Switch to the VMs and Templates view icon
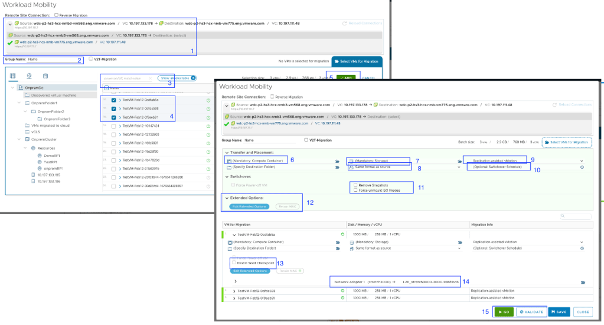604x325 pixels. 29,76
